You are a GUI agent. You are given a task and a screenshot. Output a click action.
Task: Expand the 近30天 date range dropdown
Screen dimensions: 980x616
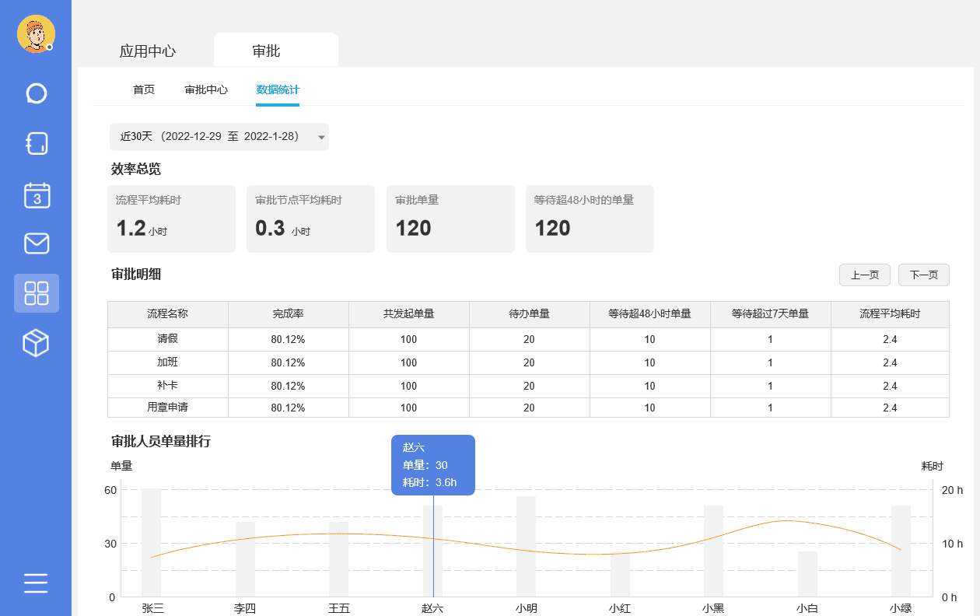point(219,137)
